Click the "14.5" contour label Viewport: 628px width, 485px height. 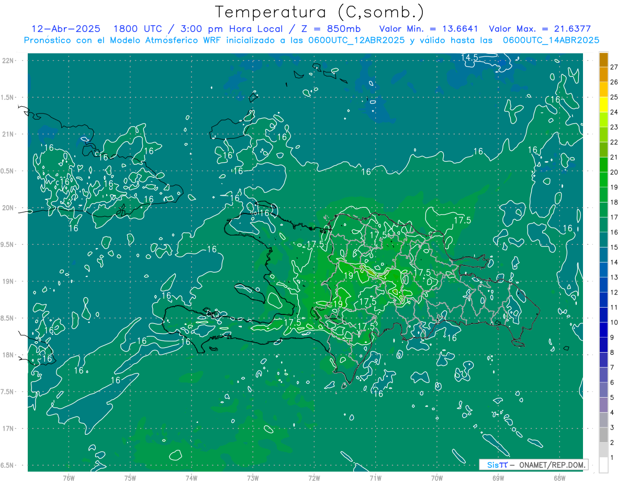(469, 58)
